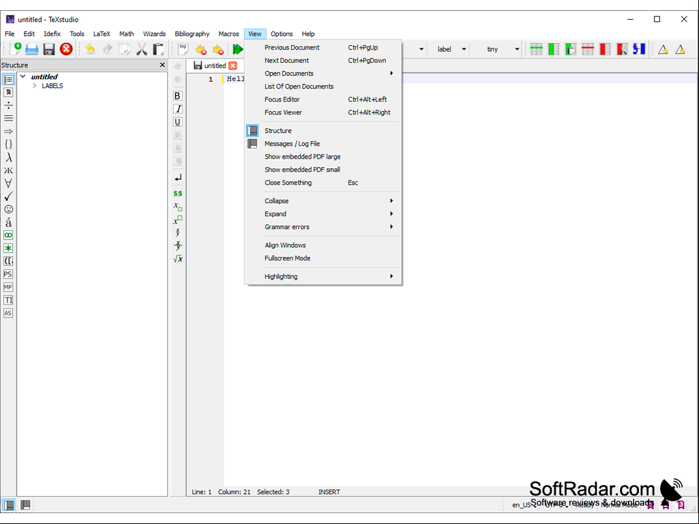Expand the LABELS node in Structure tree
Viewport: 699px width, 524px height.
34,86
